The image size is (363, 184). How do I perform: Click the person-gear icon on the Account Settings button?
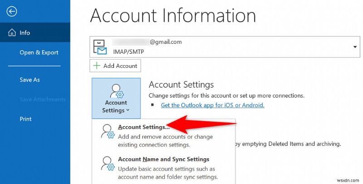[117, 91]
